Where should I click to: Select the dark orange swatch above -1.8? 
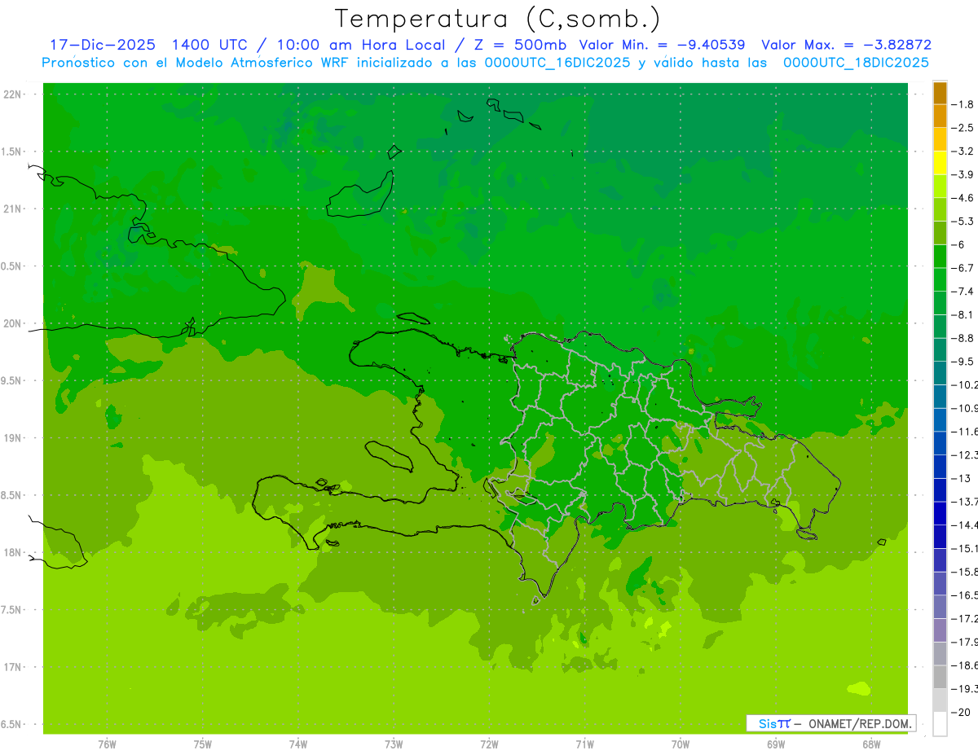click(940, 93)
